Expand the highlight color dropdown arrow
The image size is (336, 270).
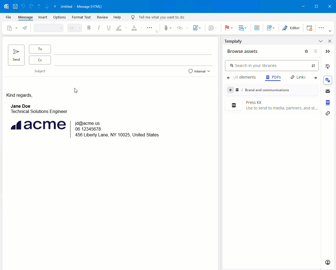[x=126, y=28]
